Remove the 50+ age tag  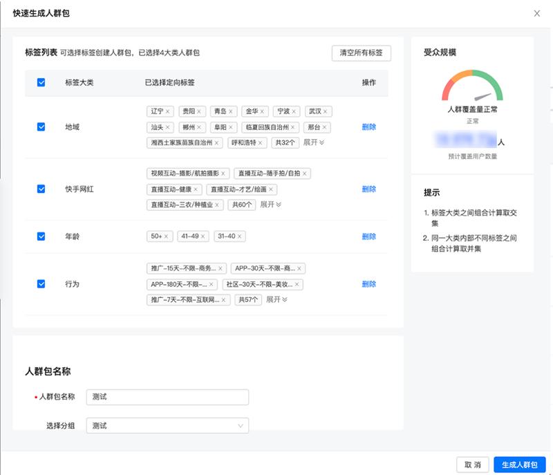coord(167,236)
